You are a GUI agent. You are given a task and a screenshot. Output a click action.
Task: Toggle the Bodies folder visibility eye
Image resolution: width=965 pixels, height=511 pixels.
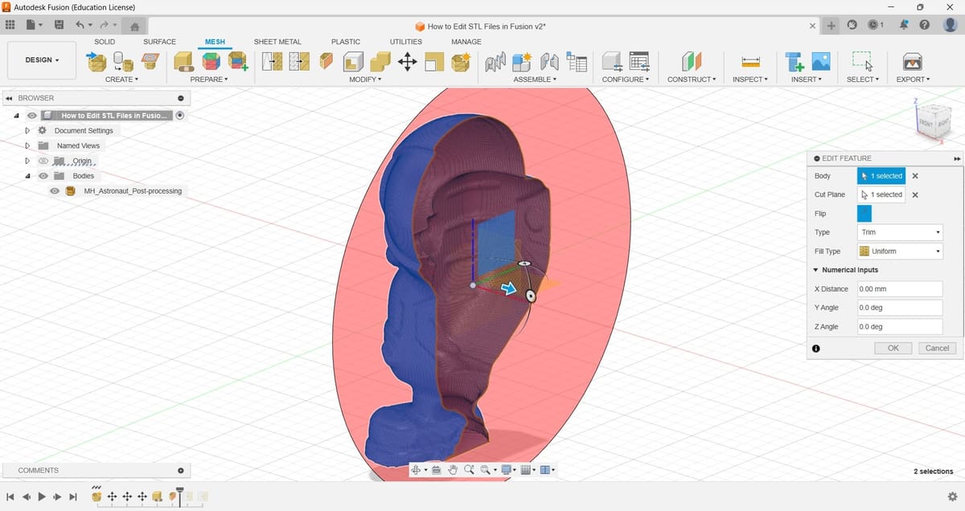pyautogui.click(x=43, y=176)
